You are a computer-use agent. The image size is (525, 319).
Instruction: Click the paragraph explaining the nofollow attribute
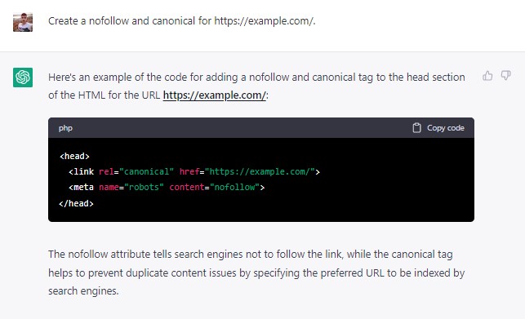[x=256, y=272]
